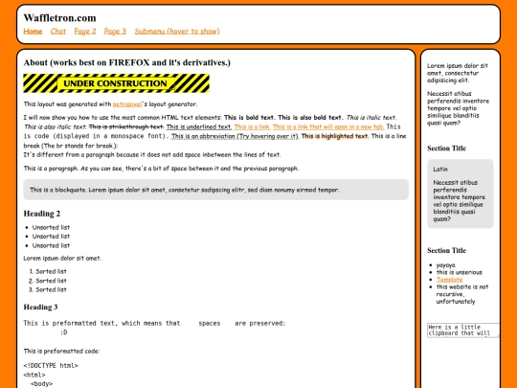Click the Under Construction banner image

(x=117, y=83)
